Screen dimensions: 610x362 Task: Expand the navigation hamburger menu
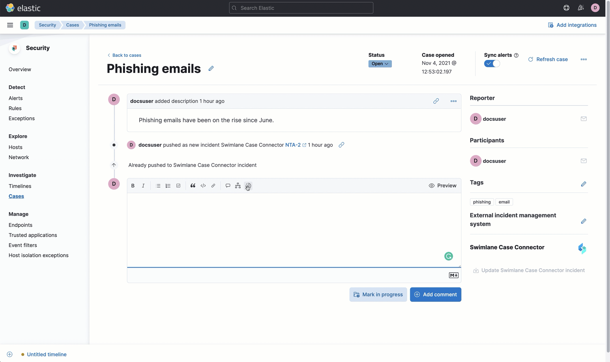(x=10, y=25)
